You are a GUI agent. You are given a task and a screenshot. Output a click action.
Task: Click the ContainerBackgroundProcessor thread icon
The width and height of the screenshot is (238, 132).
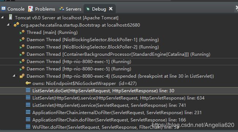22,54
